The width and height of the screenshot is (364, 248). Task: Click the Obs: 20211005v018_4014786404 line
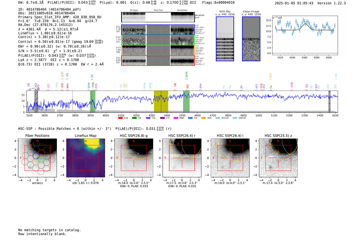[47, 13]
